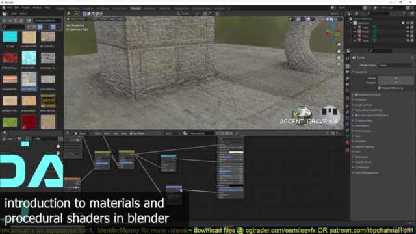Image resolution: width=416 pixels, height=234 pixels.
Task: Disable the Ambient Occlusion checkbox
Action: coord(356,94)
